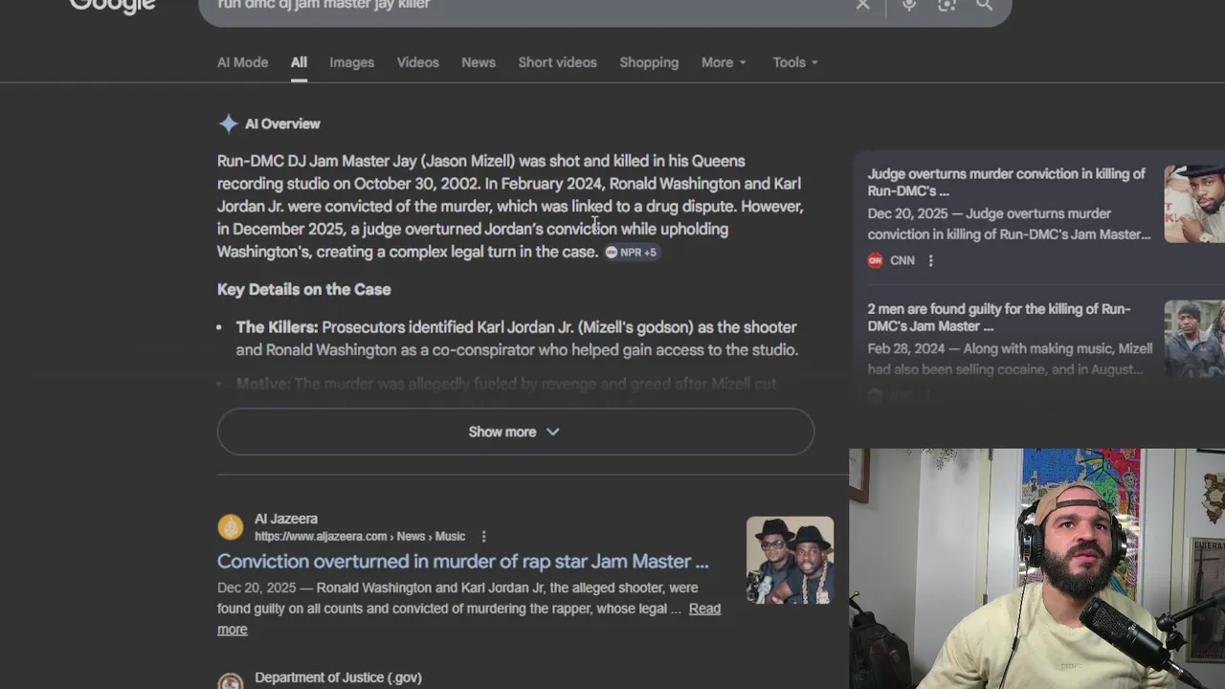
Task: Switch to the News tab
Action: (x=479, y=62)
